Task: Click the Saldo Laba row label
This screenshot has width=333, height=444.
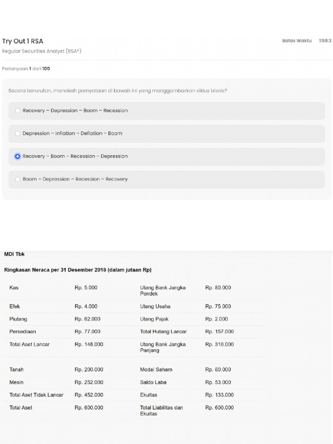Action: 153,382
